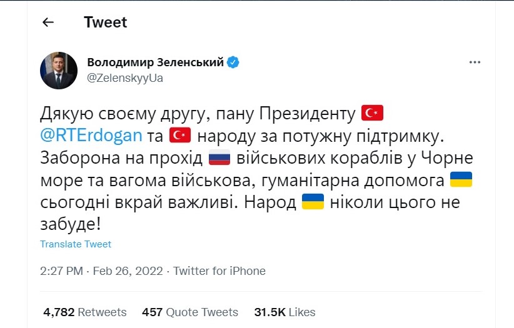
Task: Open the Володимир Зеленський display name
Action: [x=156, y=62]
